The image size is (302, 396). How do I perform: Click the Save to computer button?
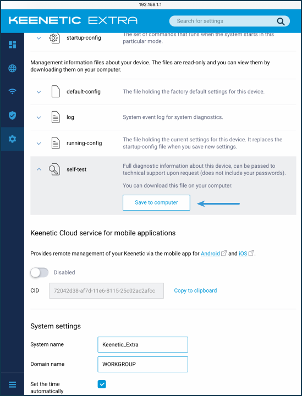coord(156,202)
